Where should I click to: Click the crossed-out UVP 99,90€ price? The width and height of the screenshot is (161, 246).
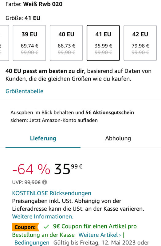coord(33,182)
